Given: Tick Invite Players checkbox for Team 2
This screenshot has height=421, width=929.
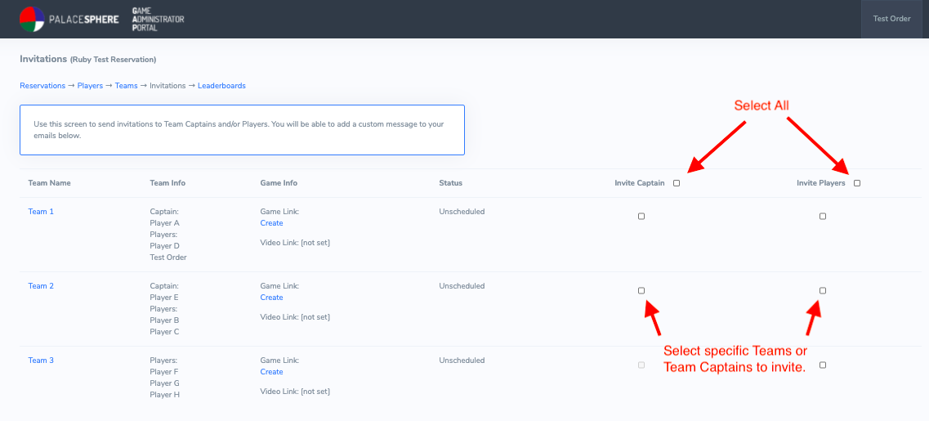Looking at the screenshot, I should tap(822, 290).
